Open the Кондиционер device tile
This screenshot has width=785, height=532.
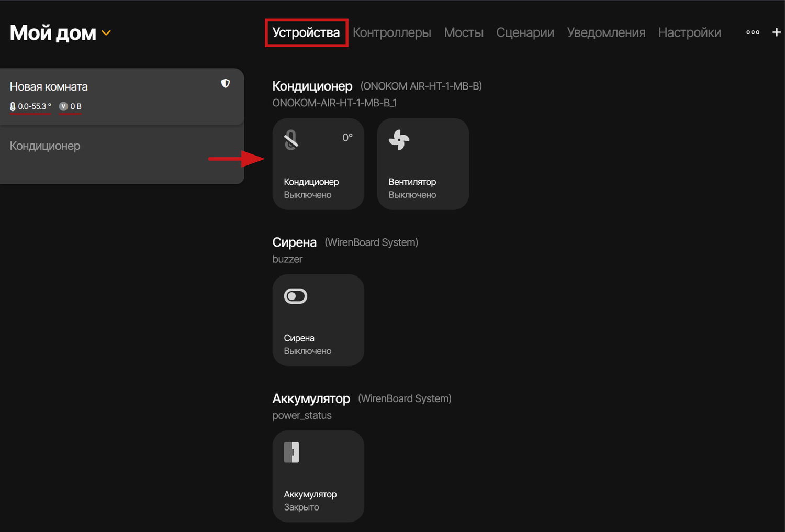318,164
